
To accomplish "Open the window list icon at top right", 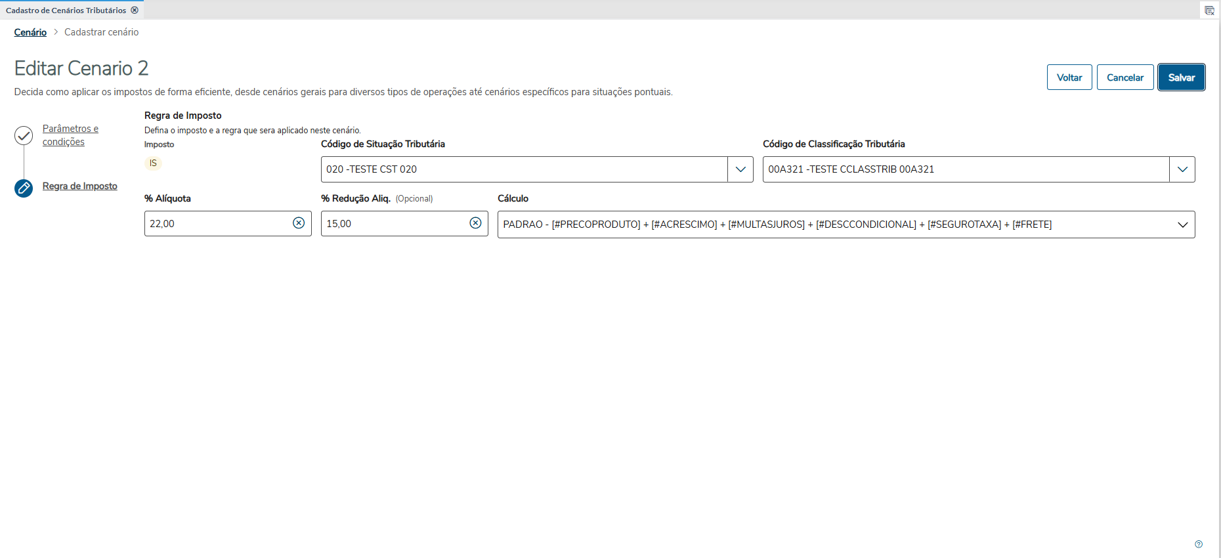I will point(1209,11).
